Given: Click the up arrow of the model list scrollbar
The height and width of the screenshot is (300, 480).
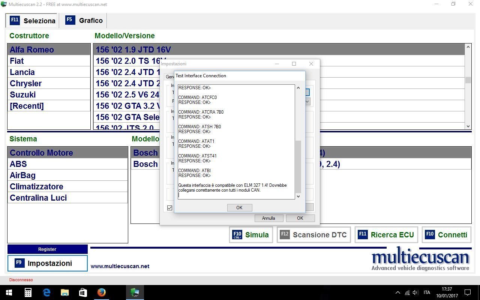Looking at the screenshot, I should pyautogui.click(x=468, y=47).
